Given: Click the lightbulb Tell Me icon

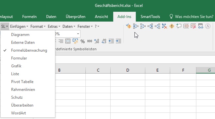Looking at the screenshot, I should pos(171,17).
